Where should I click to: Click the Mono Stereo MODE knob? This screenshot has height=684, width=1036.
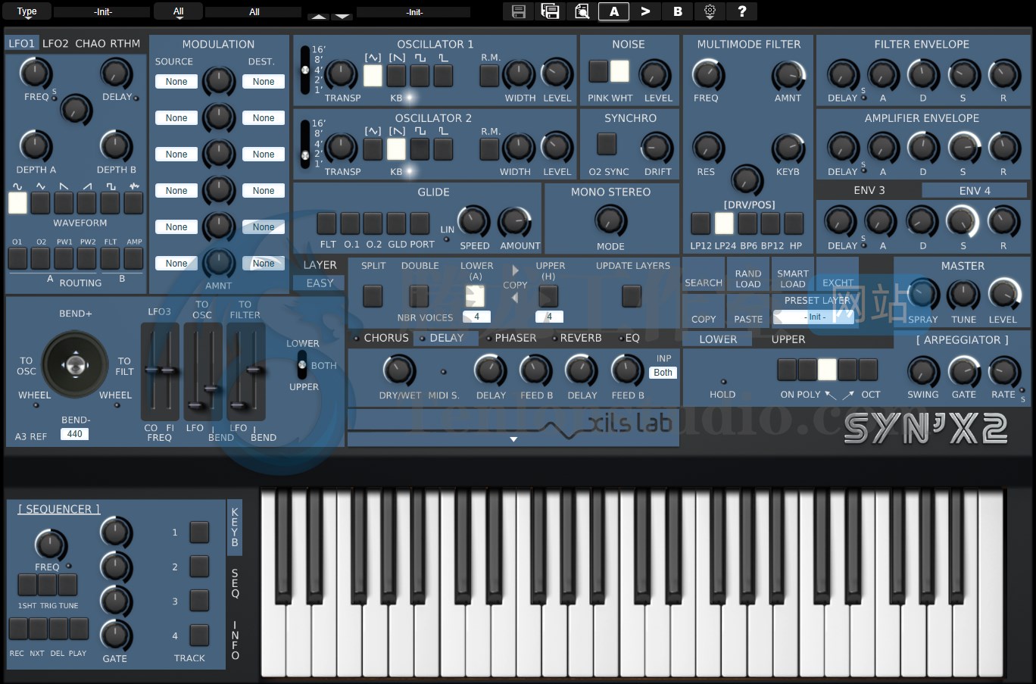610,221
